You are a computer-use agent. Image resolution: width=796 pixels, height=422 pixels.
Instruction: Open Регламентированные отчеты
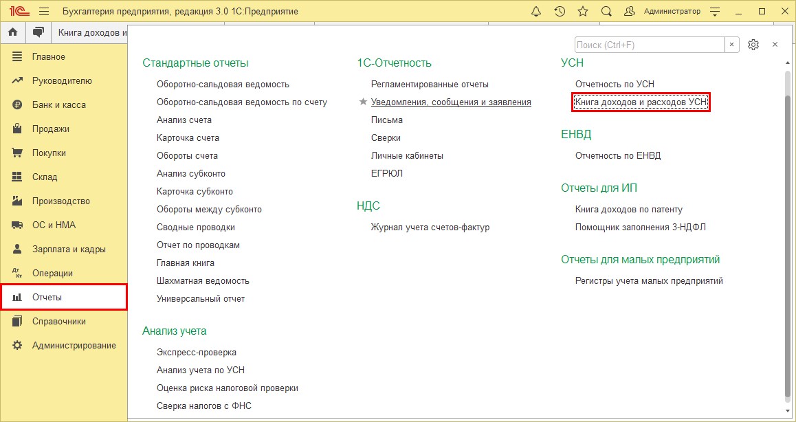(x=430, y=85)
